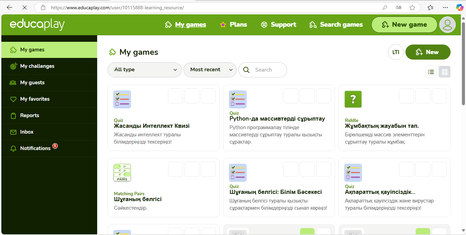
Task: Open Inbox envelope icon item
Action: (27, 132)
